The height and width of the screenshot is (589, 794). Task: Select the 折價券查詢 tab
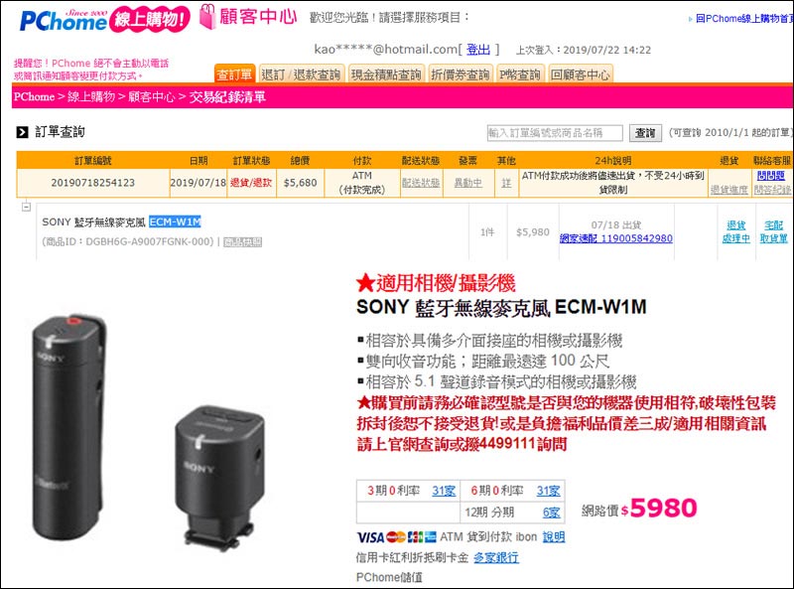tap(460, 74)
